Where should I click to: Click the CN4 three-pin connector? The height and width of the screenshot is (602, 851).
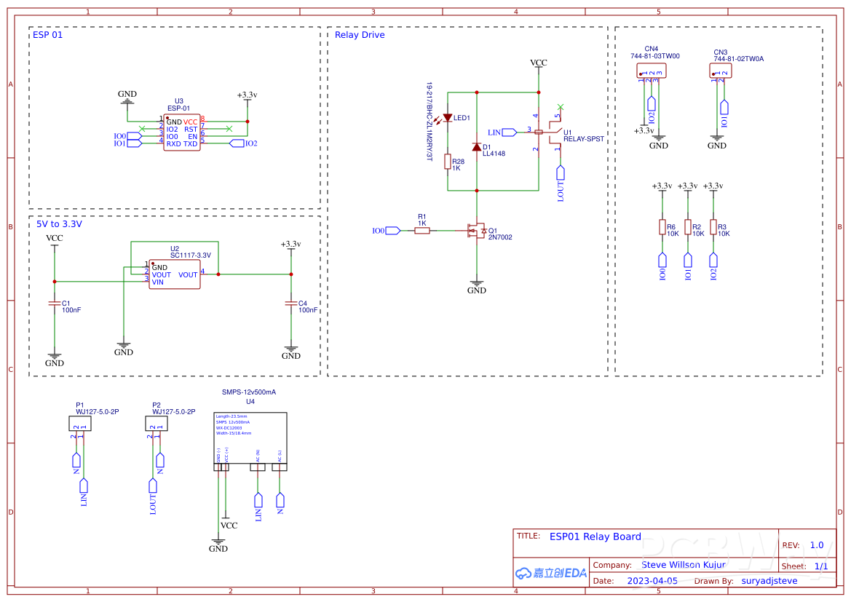click(x=651, y=71)
